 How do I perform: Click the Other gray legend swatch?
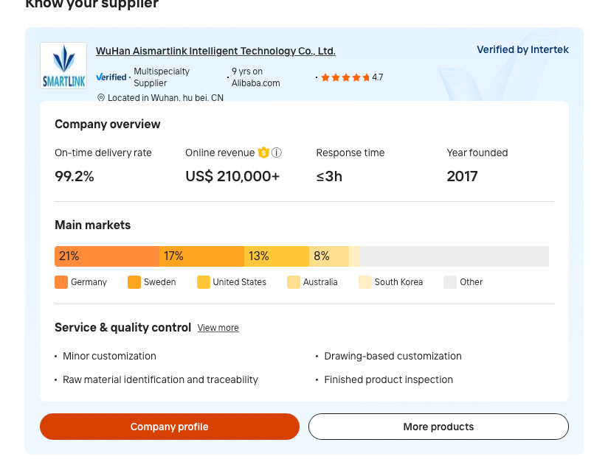[x=450, y=282]
